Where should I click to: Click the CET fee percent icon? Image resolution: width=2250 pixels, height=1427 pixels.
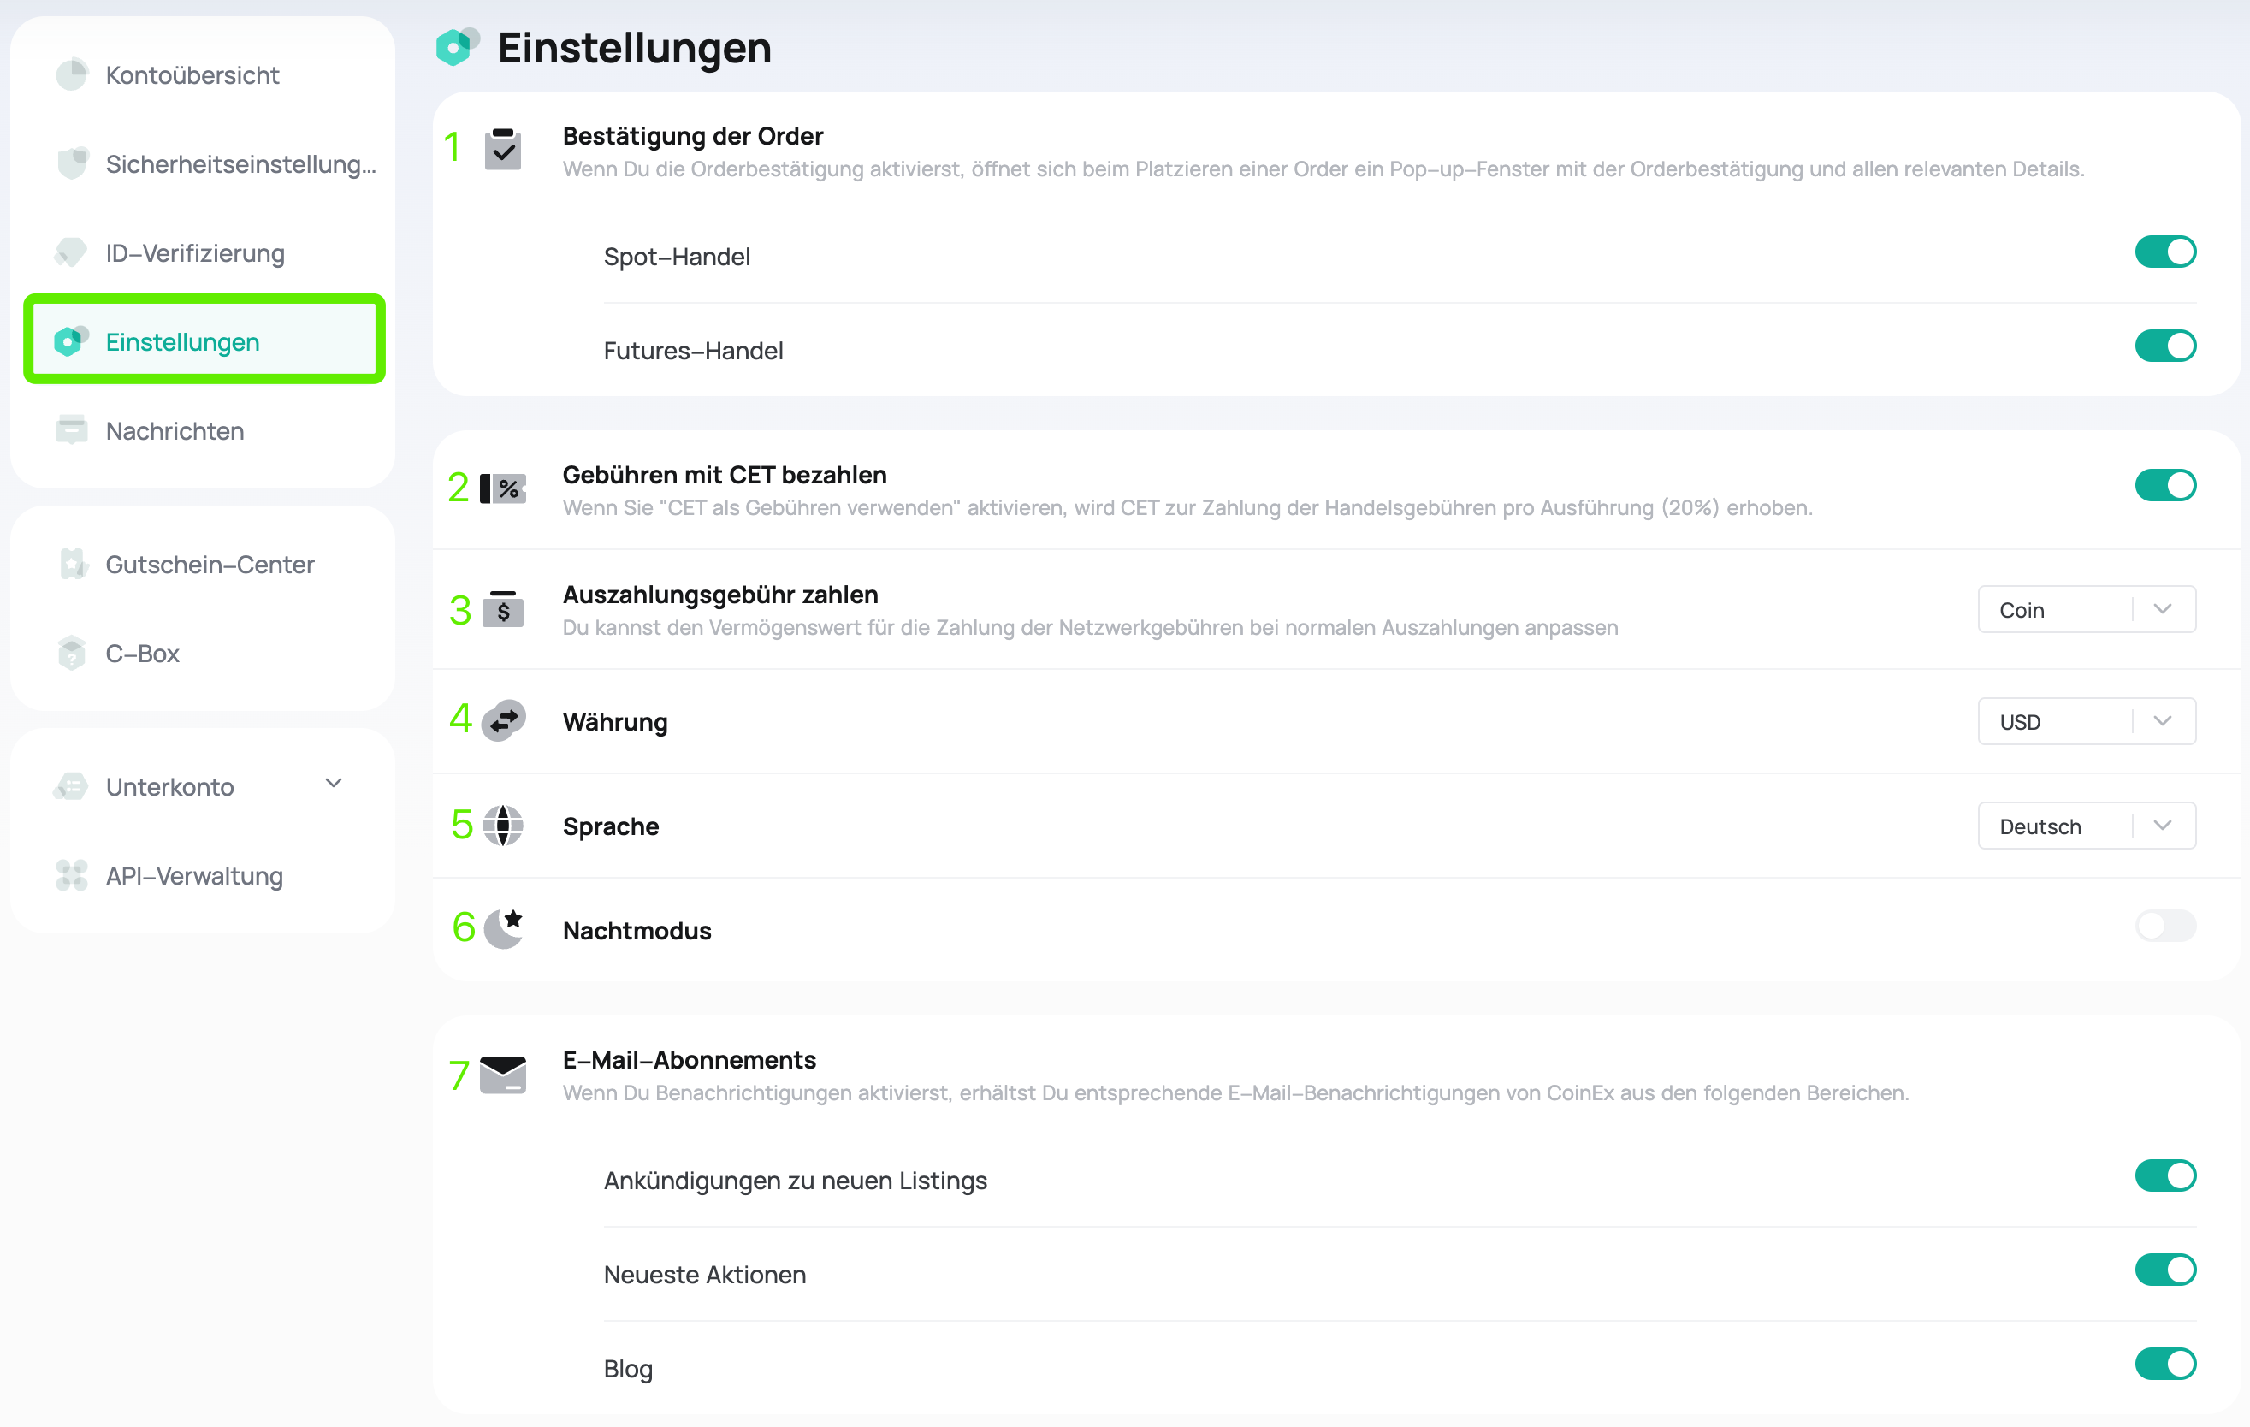coord(503,488)
